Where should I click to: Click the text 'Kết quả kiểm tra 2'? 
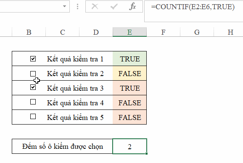75,74
